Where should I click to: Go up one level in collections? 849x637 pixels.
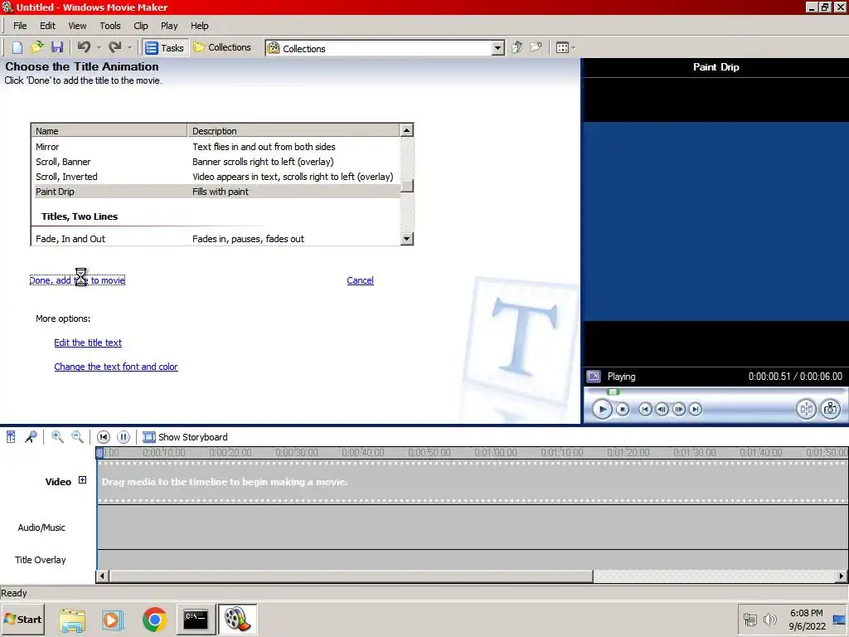pyautogui.click(x=517, y=47)
